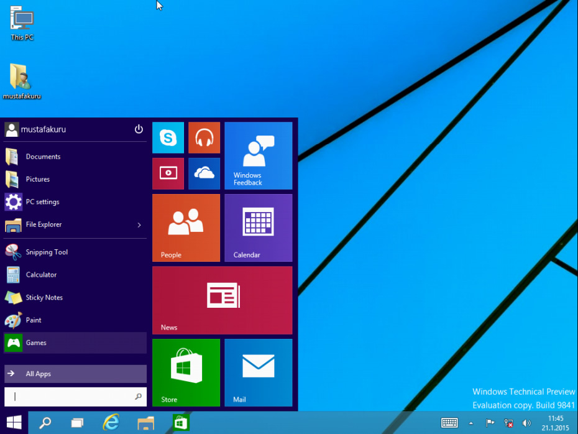Select the This PC desktop icon

pos(22,23)
